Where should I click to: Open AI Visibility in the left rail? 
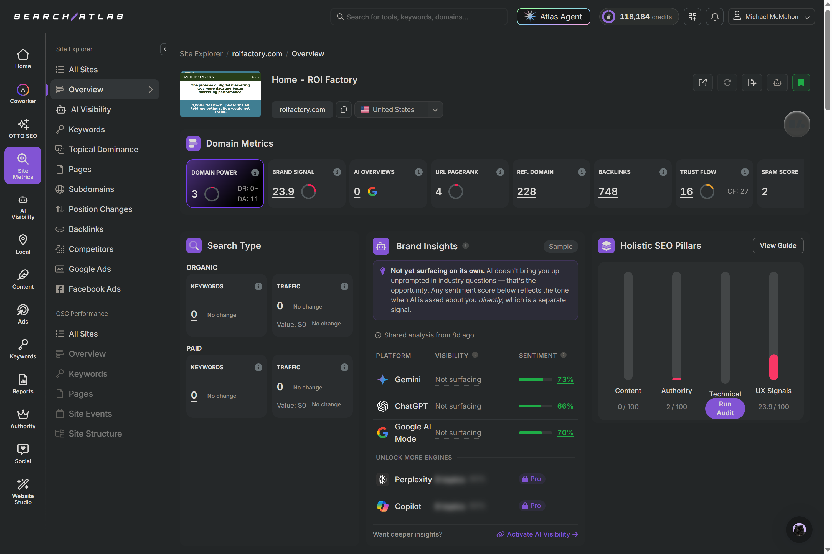tap(23, 207)
